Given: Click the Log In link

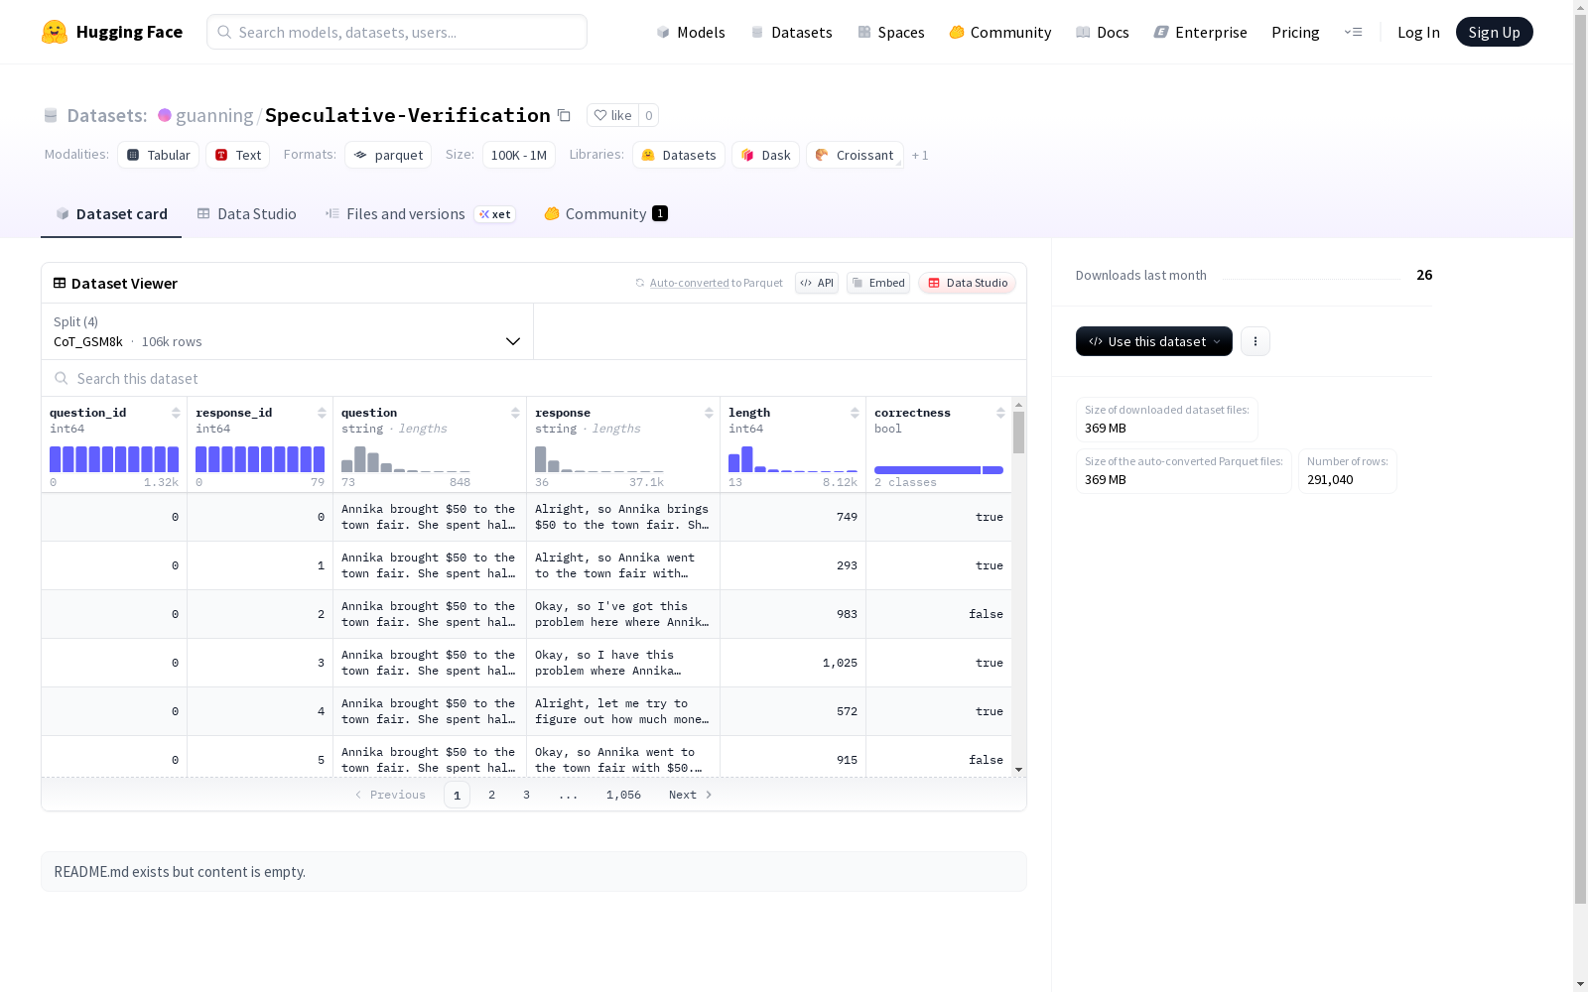Looking at the screenshot, I should 1418,32.
